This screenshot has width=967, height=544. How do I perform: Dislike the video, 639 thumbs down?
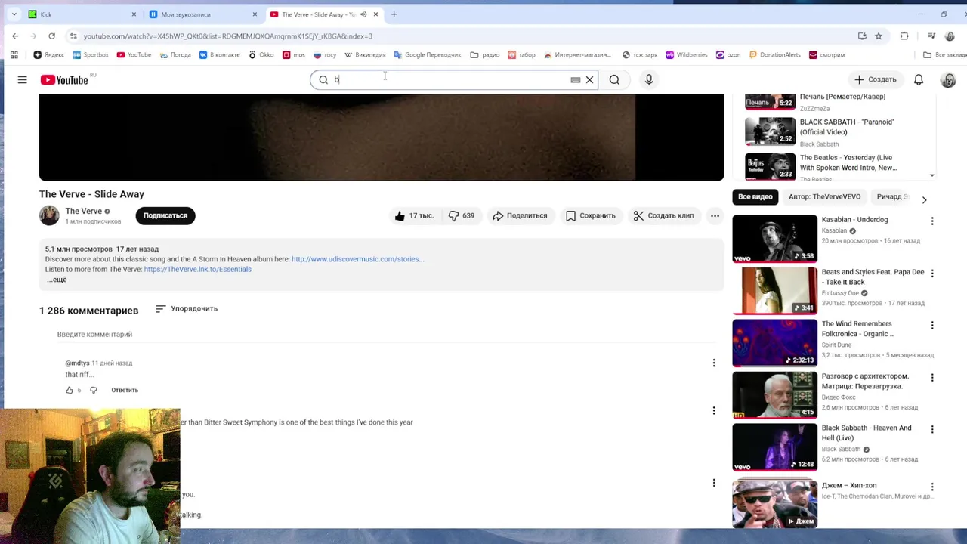pyautogui.click(x=462, y=215)
